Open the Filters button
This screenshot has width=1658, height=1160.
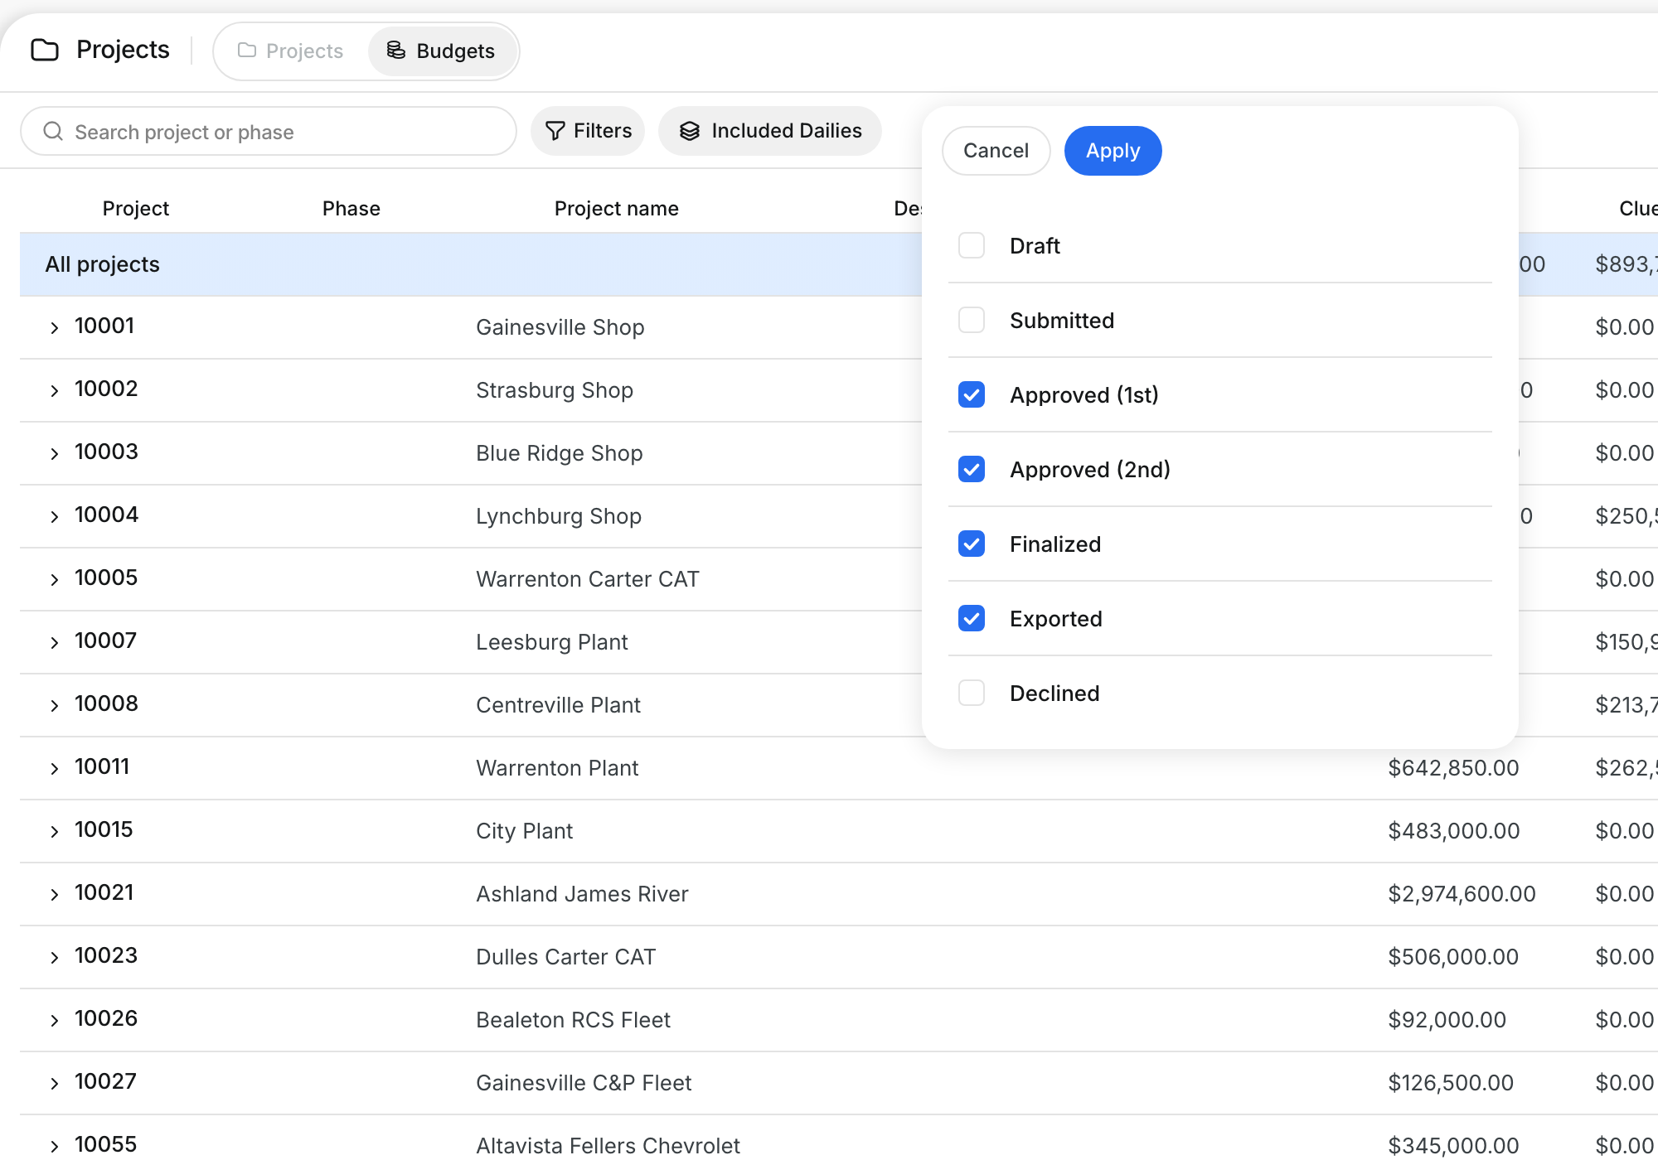click(588, 131)
